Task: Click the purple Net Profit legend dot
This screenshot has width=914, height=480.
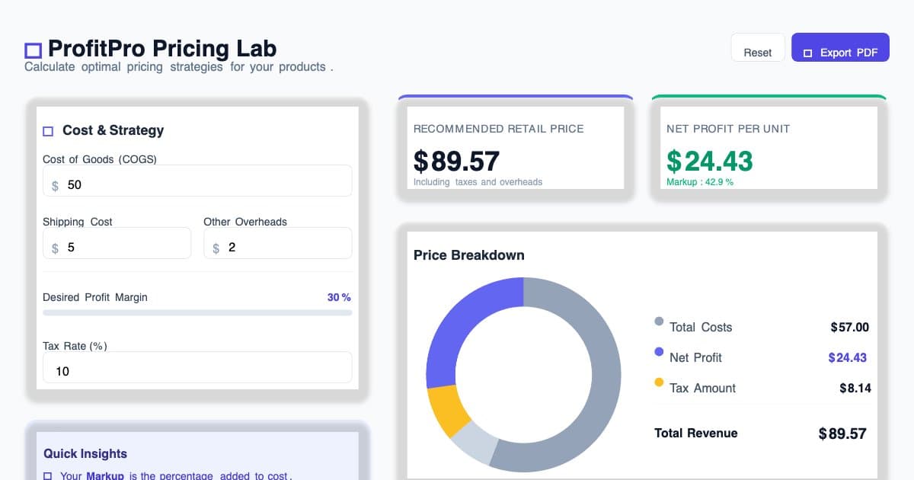Action: 659,352
